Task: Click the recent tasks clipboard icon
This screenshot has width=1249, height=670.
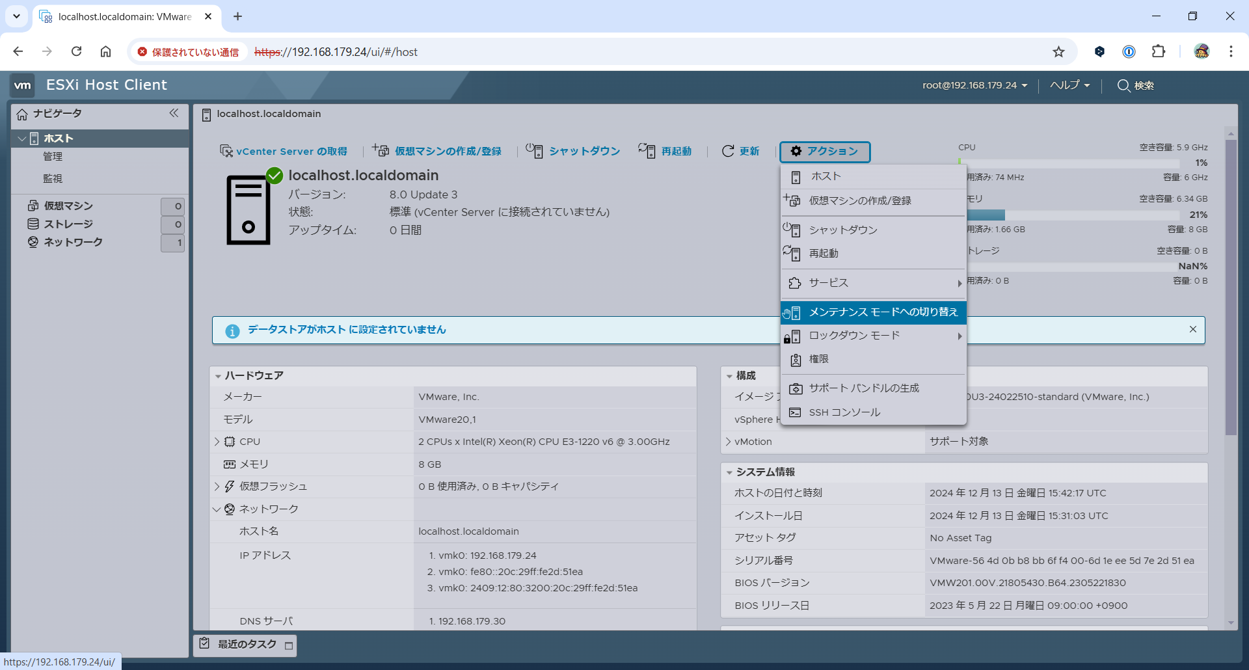Action: pos(204,643)
